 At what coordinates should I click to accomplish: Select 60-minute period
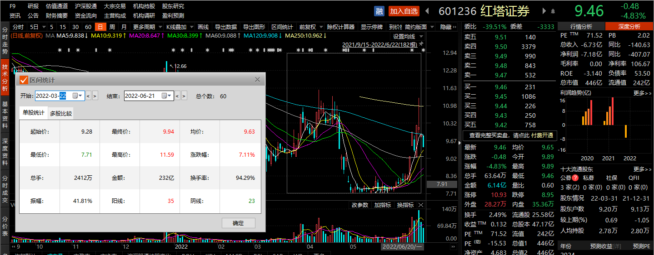click(x=88, y=27)
